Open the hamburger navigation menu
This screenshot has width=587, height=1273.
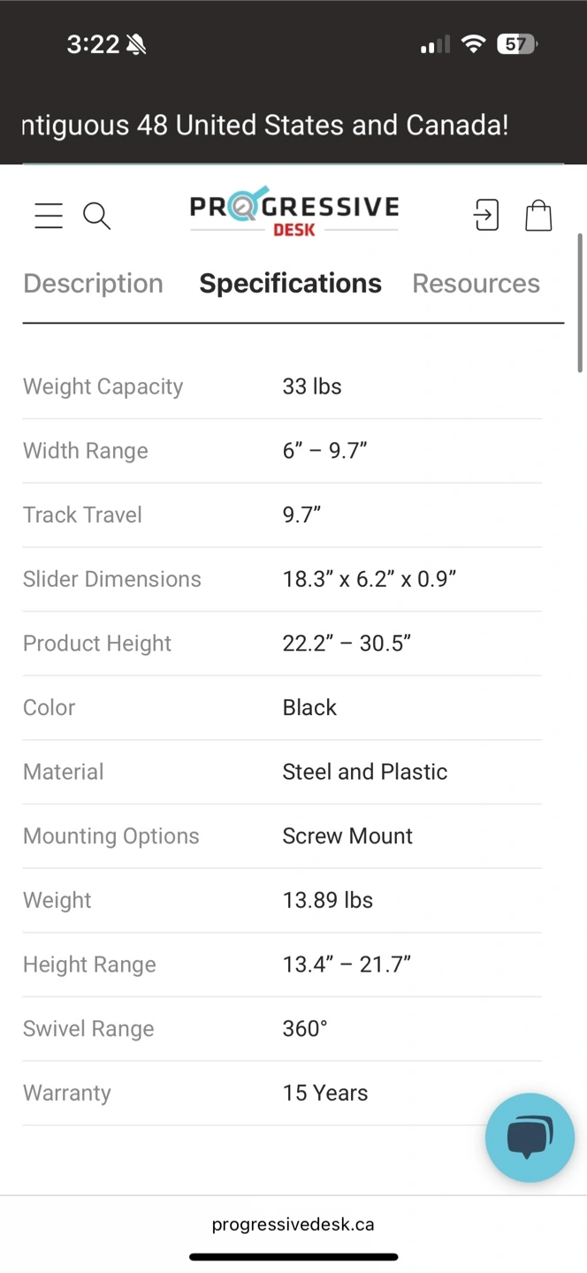tap(49, 215)
